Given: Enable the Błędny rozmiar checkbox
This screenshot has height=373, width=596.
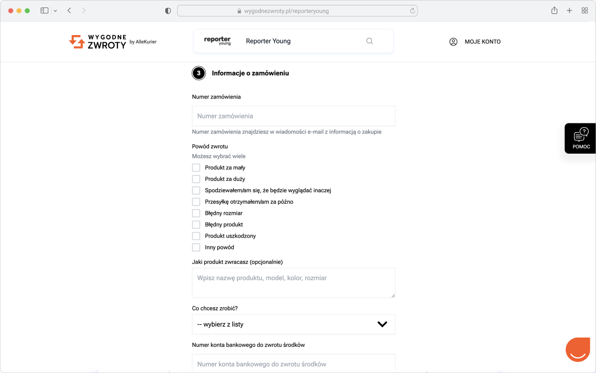Looking at the screenshot, I should [196, 213].
